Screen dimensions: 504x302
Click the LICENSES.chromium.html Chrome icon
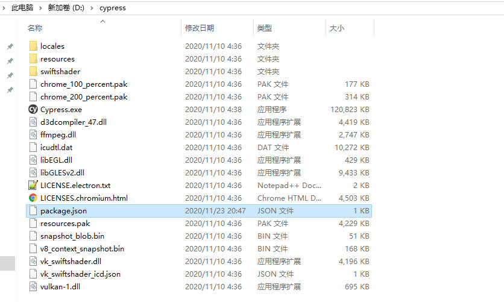coord(33,198)
